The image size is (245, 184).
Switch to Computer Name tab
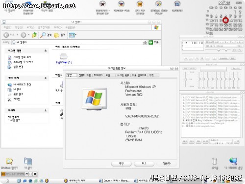85,75
